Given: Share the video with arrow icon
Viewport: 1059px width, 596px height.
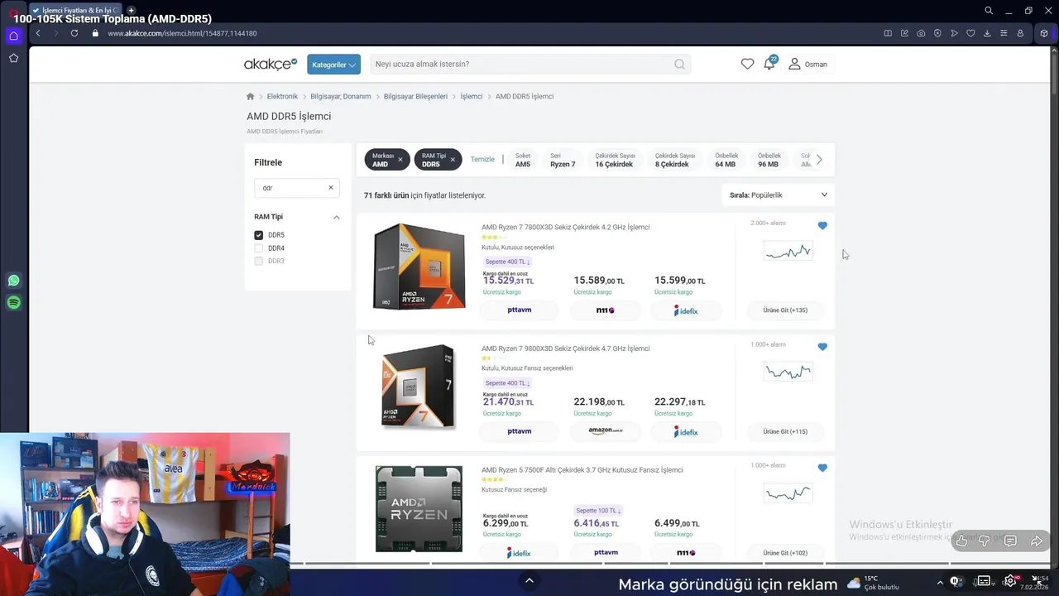Looking at the screenshot, I should 1037,541.
